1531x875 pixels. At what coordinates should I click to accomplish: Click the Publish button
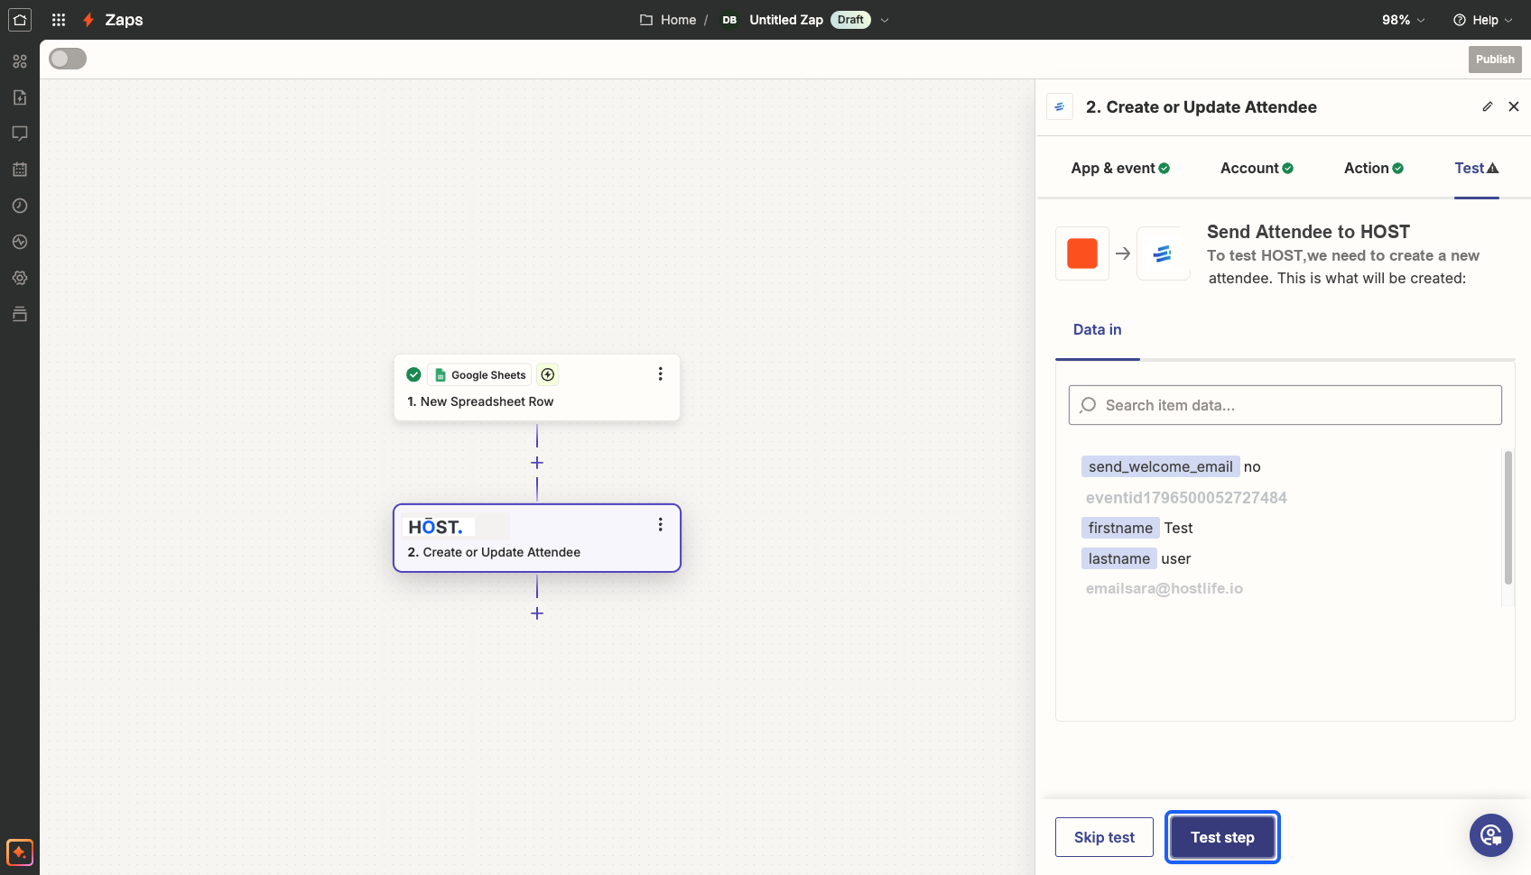[1495, 60]
